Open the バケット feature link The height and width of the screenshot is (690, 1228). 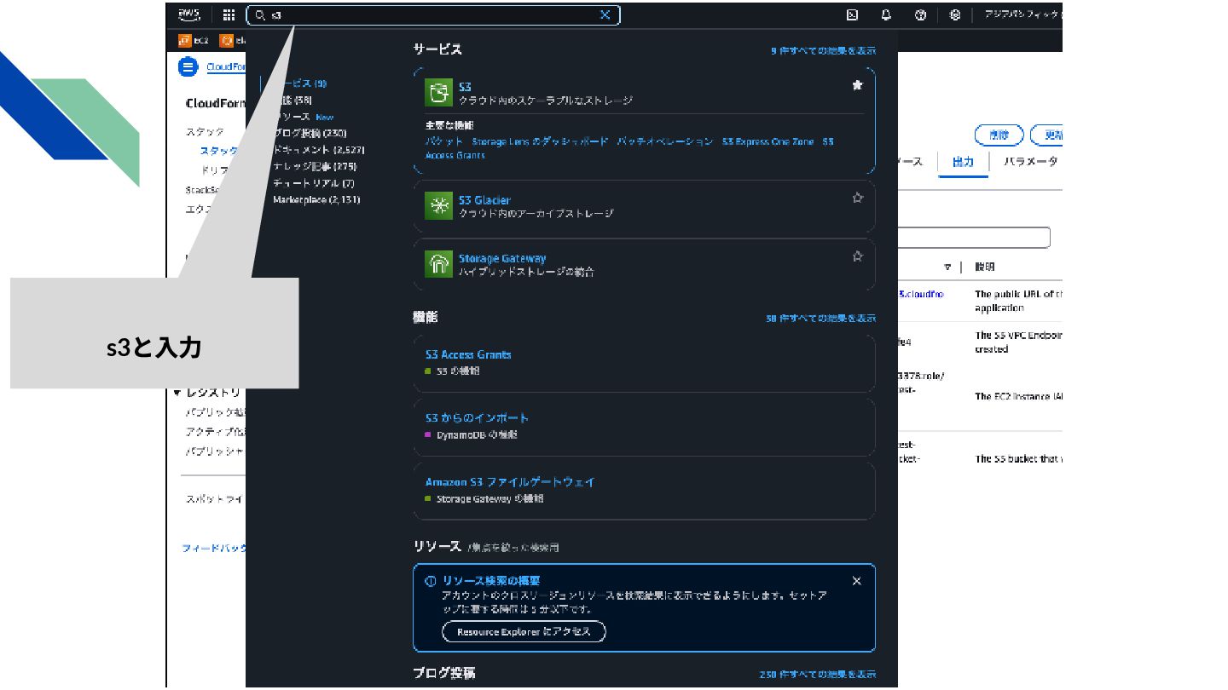click(443, 141)
